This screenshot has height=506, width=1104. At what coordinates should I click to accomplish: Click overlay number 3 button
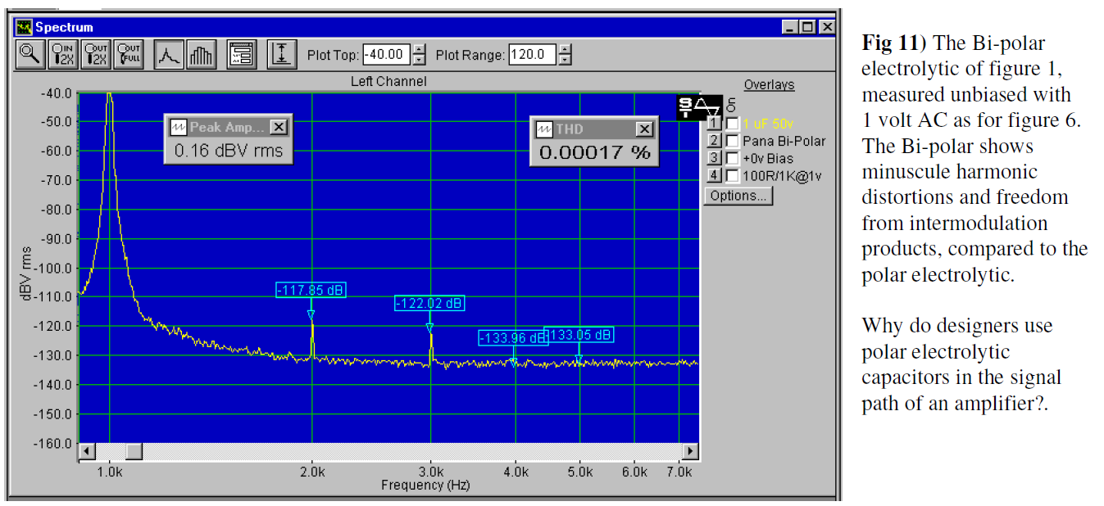coord(714,158)
